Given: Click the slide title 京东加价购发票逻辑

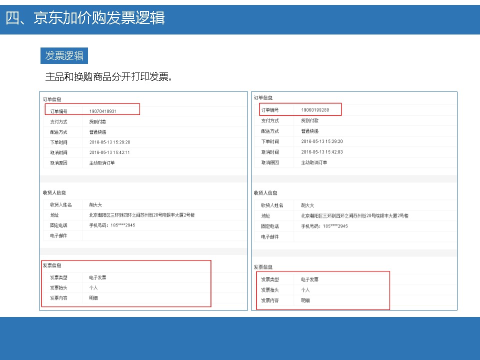Looking at the screenshot, I should pyautogui.click(x=85, y=18).
